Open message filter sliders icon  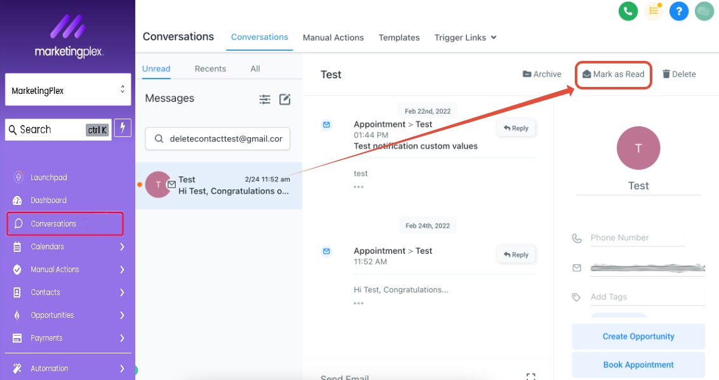point(265,100)
